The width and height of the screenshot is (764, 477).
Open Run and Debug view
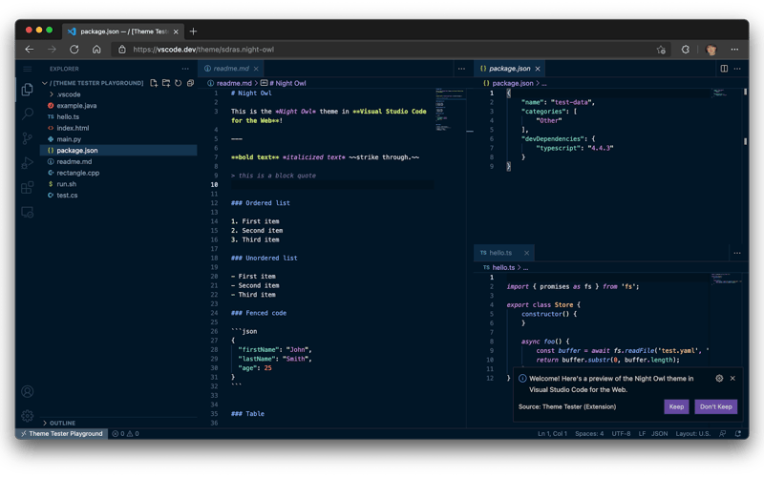point(28,163)
